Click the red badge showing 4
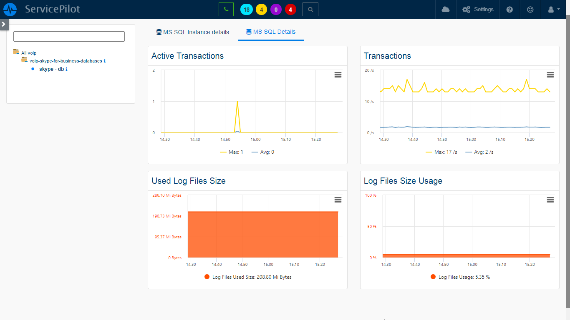Screen dimensions: 570x320 pos(290,9)
